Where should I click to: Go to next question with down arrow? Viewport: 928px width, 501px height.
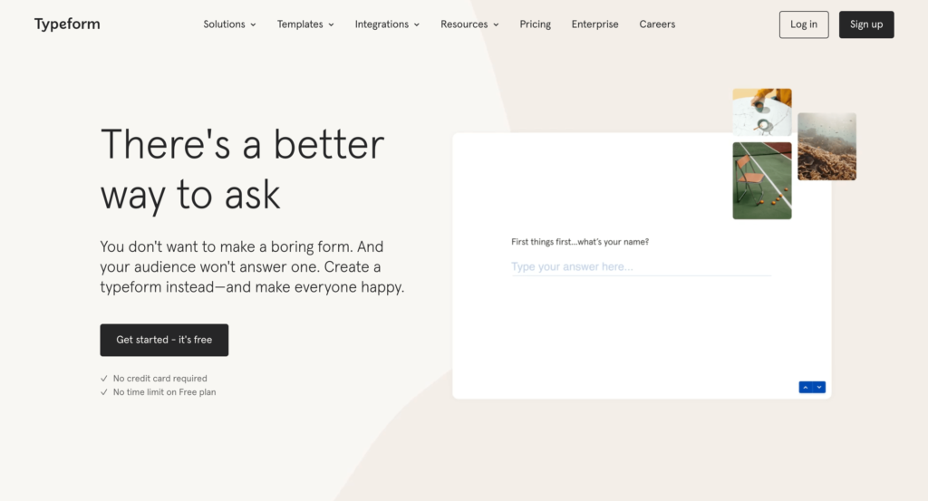[x=819, y=387]
